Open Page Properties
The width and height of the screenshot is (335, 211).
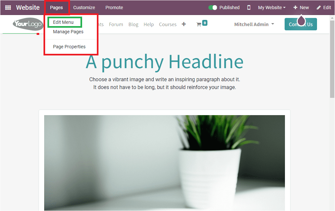69,46
